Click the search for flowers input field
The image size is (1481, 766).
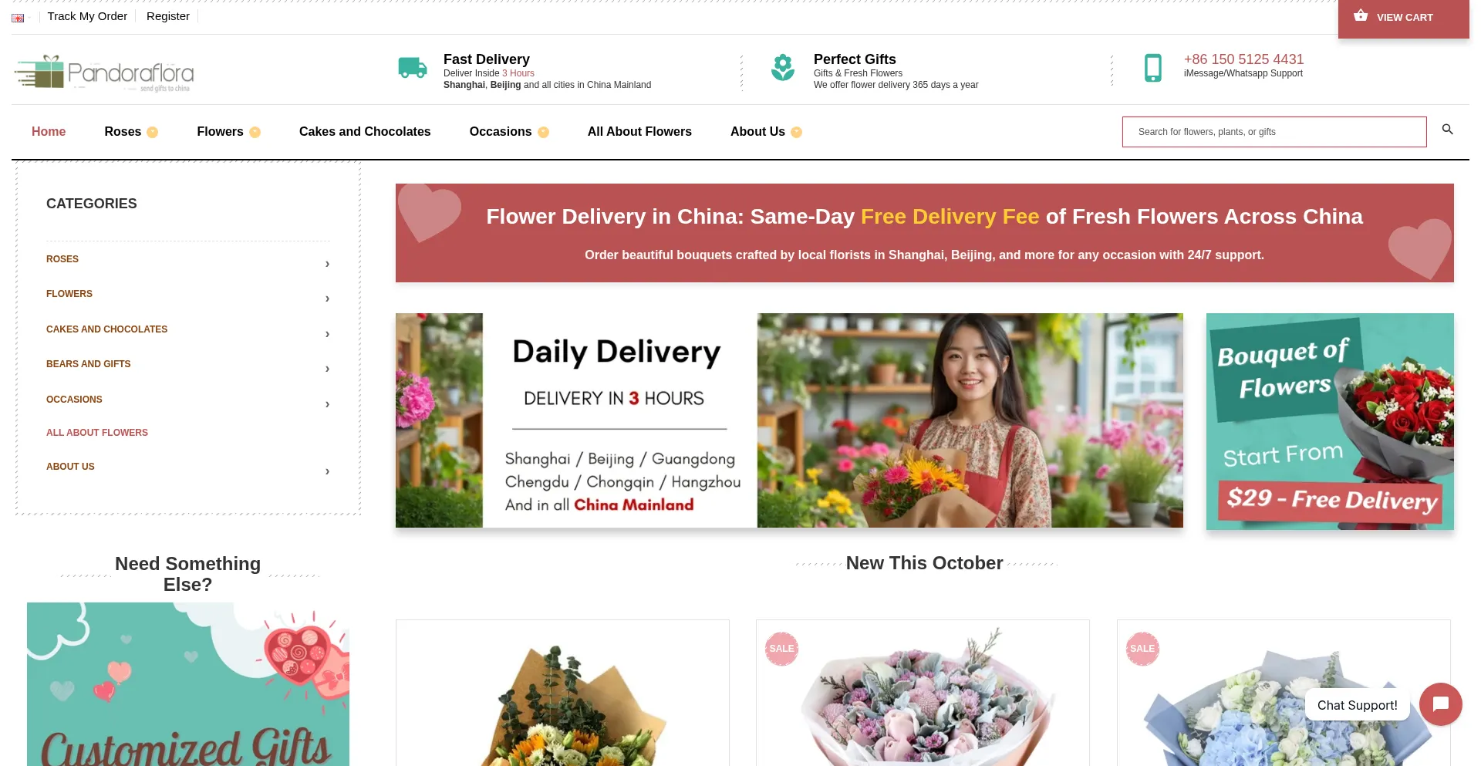click(1274, 132)
